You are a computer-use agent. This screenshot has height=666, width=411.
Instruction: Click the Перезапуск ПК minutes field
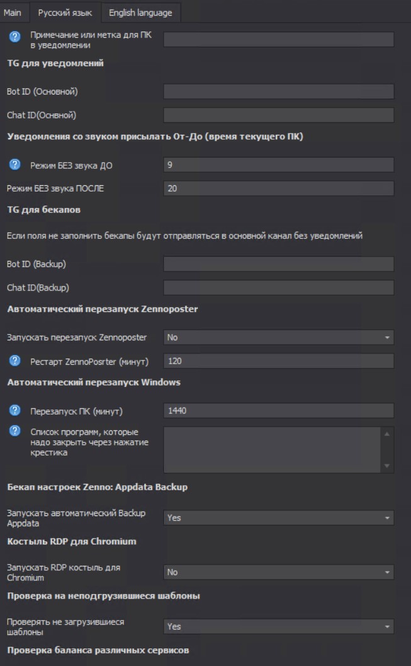(x=278, y=411)
